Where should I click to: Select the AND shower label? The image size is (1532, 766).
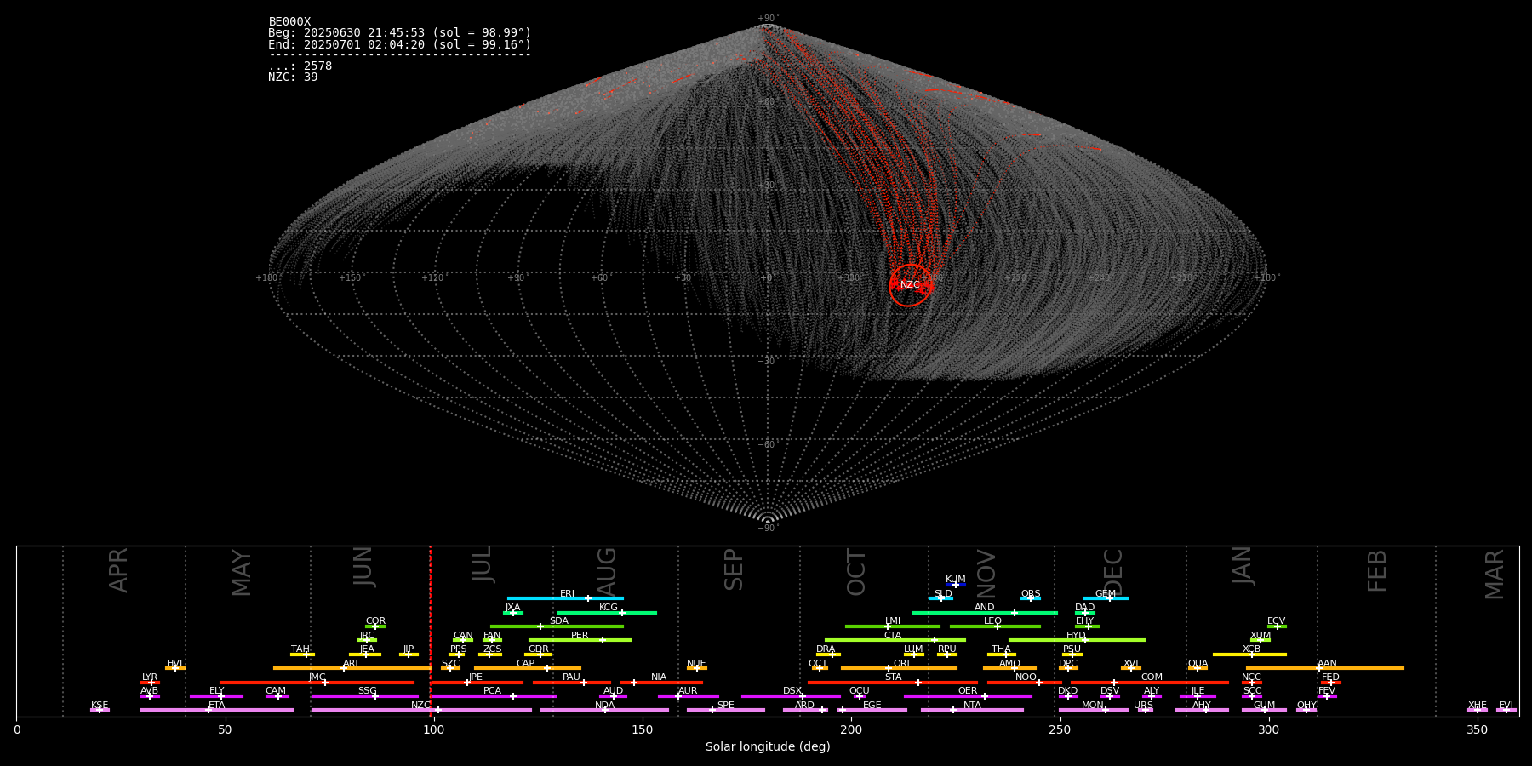click(985, 608)
